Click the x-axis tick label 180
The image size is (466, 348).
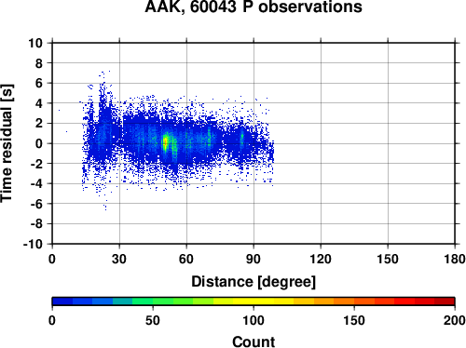455,259
